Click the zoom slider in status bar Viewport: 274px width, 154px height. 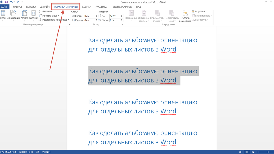click(266, 152)
